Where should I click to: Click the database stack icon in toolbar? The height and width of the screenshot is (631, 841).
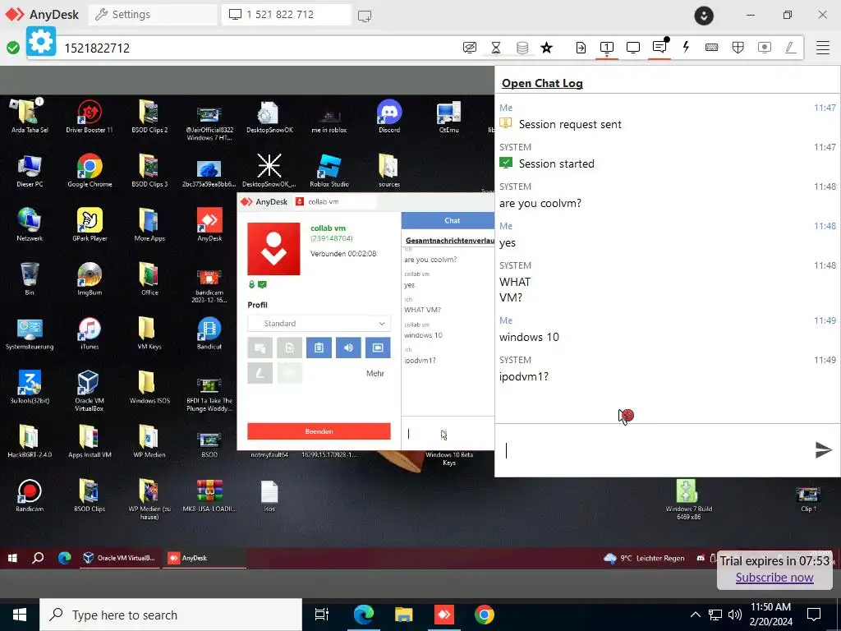[x=522, y=48]
